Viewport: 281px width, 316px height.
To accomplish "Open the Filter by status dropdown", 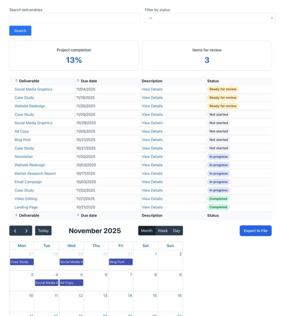I will [x=210, y=18].
